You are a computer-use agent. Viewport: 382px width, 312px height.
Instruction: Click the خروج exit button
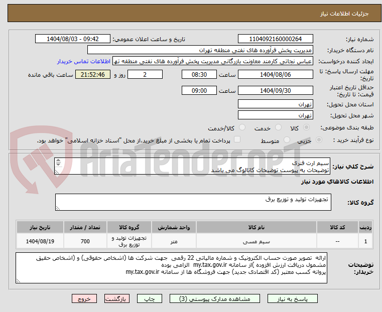[x=84, y=298]
